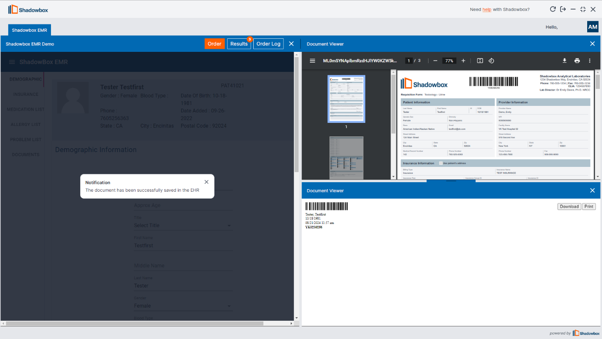Click the First Name field containing Testfirst
The height and width of the screenshot is (339, 602).
pyautogui.click(x=183, y=245)
